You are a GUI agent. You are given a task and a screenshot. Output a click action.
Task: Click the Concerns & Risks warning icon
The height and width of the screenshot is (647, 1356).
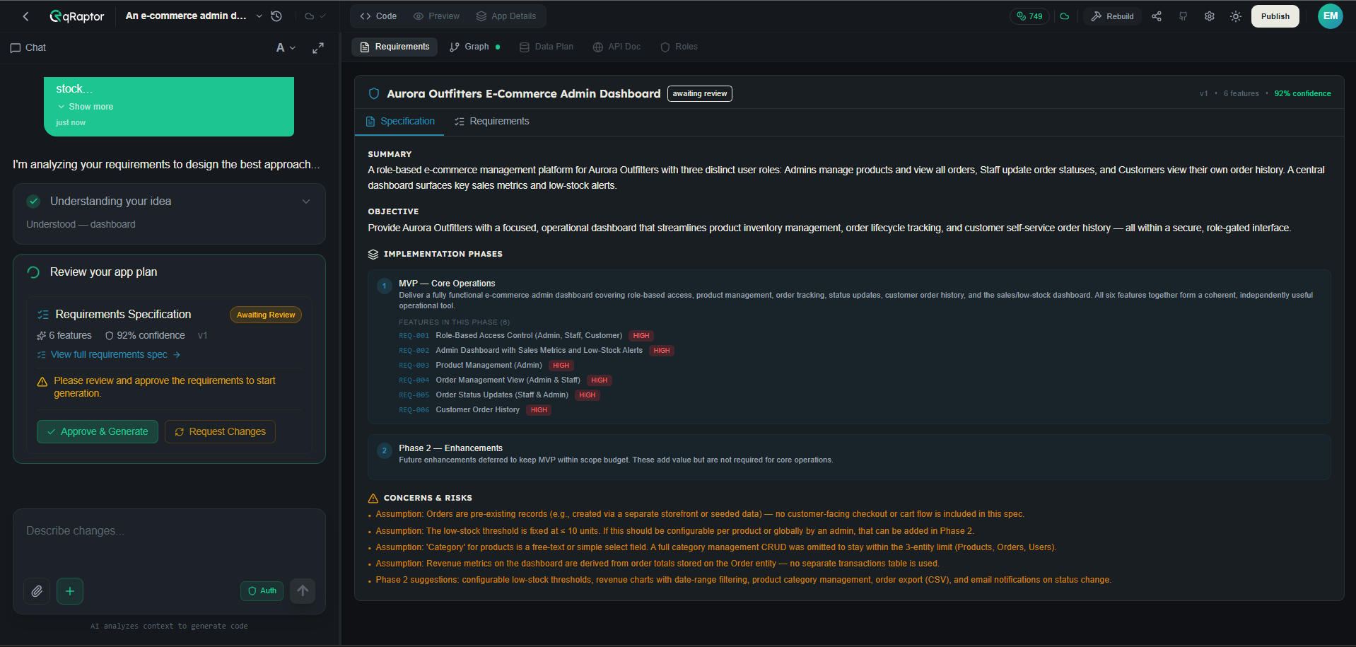[373, 498]
